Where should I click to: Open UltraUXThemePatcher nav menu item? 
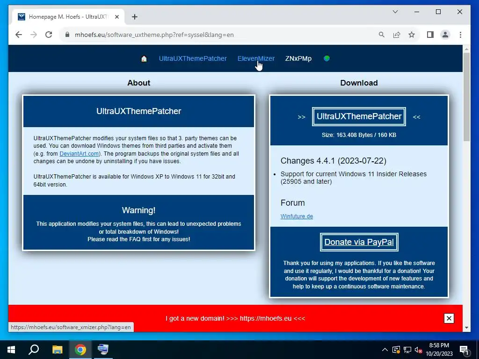(193, 58)
